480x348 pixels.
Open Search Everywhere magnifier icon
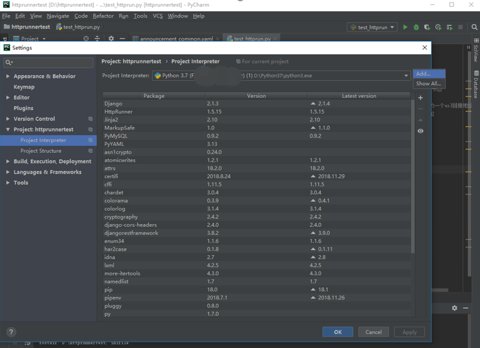pyautogui.click(x=474, y=27)
